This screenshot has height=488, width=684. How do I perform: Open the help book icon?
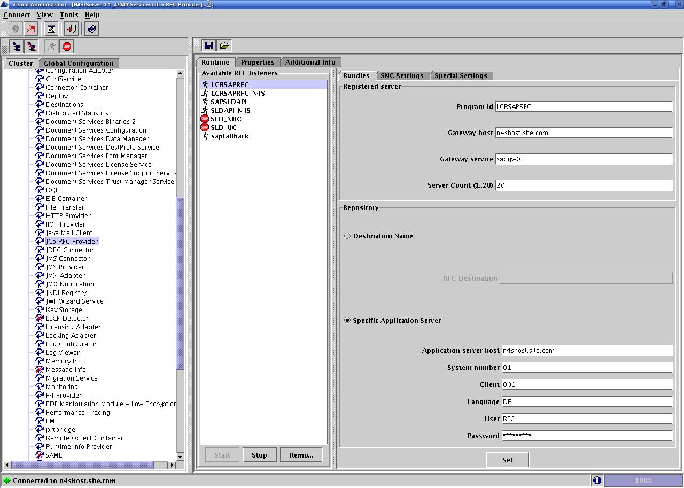[x=91, y=29]
